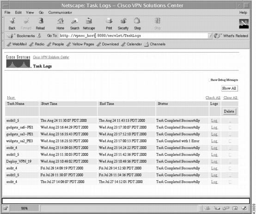Open the Home toolbar icon

60,24
